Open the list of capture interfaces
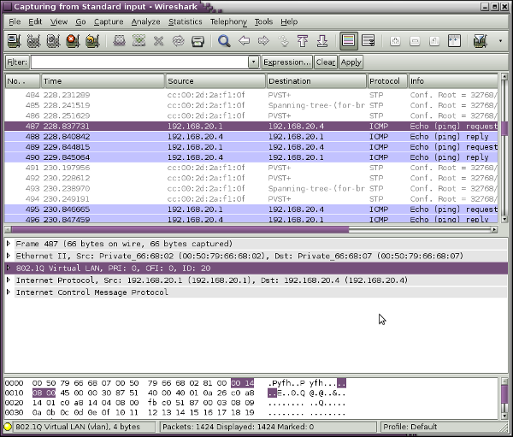The height and width of the screenshot is (437, 513). coord(14,41)
